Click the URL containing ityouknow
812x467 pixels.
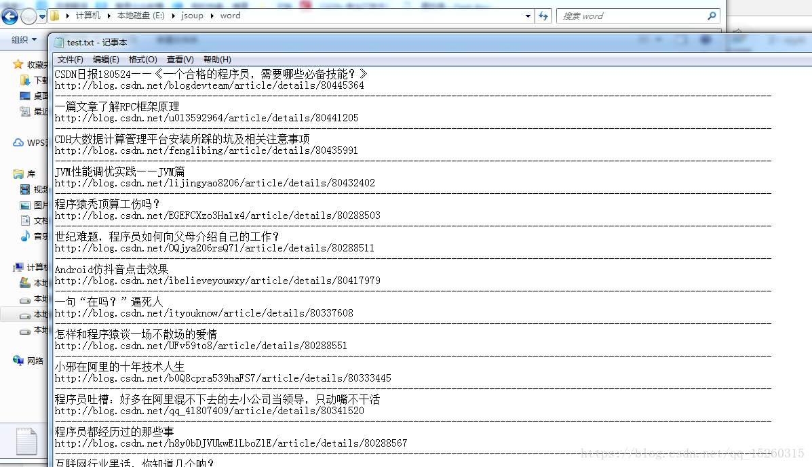click(x=204, y=313)
